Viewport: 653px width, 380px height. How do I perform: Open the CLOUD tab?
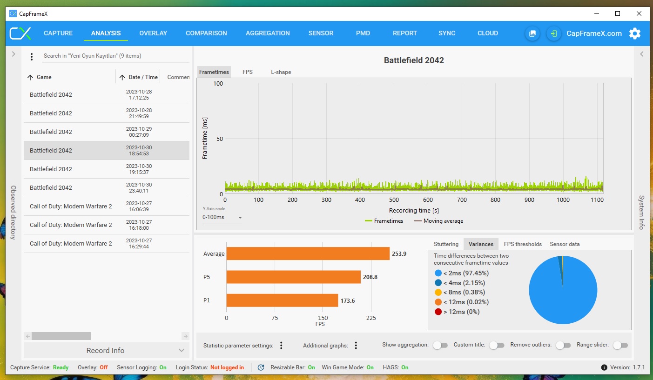click(488, 33)
